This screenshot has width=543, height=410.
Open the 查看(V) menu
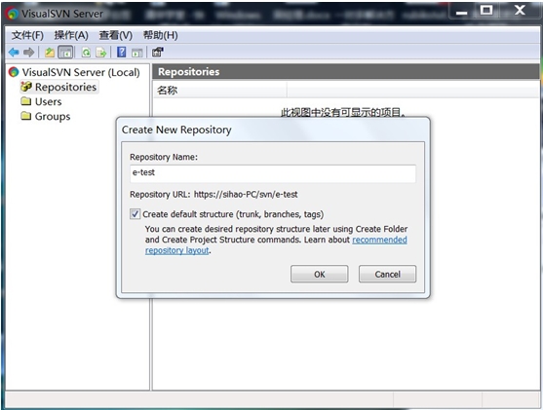tap(116, 35)
